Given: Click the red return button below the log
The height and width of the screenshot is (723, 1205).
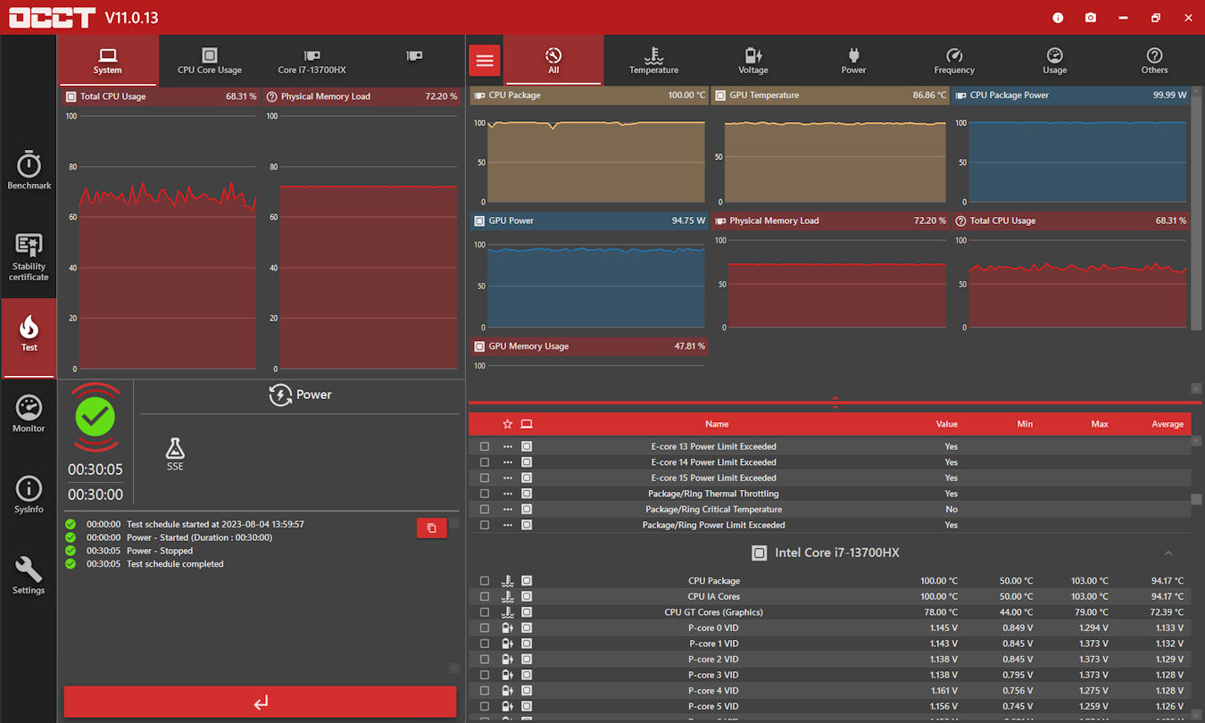Looking at the screenshot, I should click(x=260, y=702).
